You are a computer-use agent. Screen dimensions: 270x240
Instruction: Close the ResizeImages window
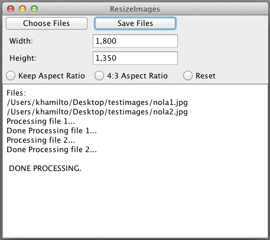[x=11, y=9]
